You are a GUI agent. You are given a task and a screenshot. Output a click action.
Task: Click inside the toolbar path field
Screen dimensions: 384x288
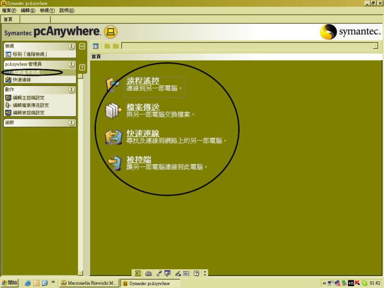(247, 46)
